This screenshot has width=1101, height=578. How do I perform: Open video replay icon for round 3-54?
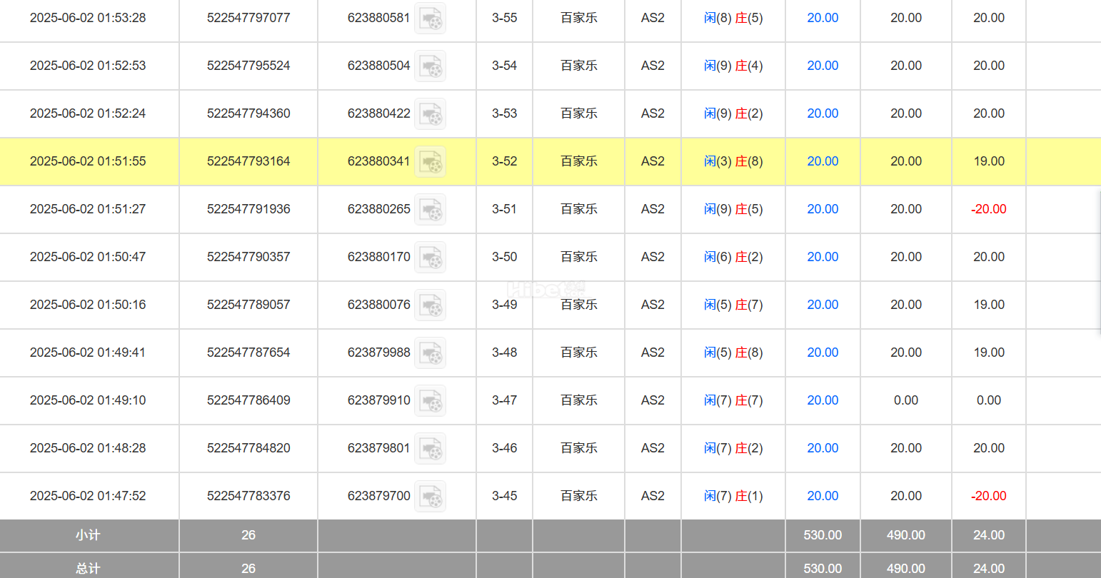pos(431,66)
